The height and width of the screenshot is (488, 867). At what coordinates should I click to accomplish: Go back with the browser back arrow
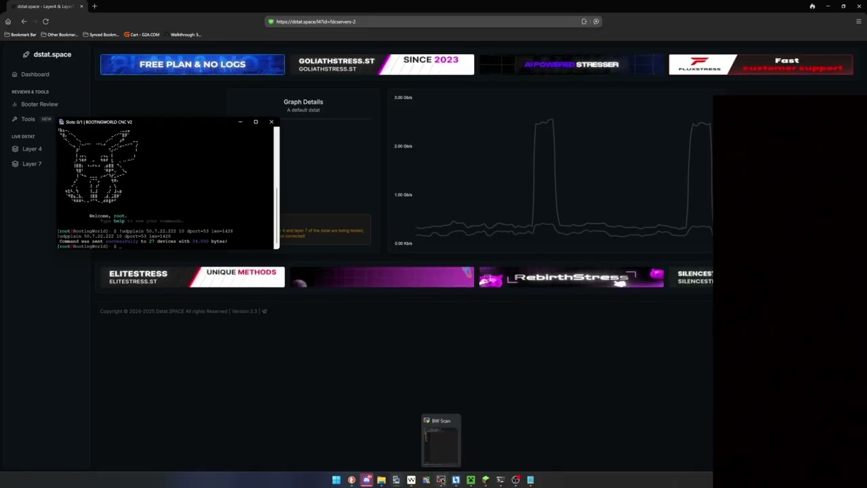24,22
